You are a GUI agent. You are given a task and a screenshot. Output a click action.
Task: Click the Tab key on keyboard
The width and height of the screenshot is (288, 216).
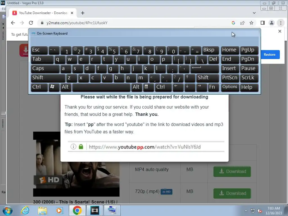42,60
